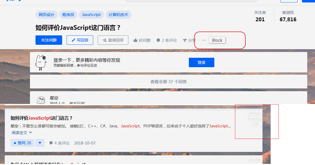The image size is (315, 165).
Task: Toggle 好问题 on the question
Action: (142, 40)
